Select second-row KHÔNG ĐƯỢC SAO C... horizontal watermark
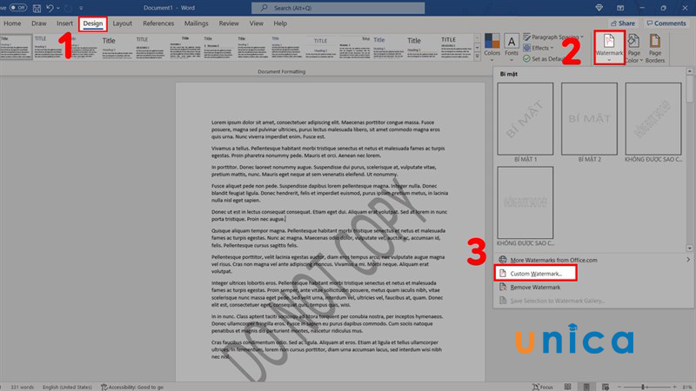Screen dimensions: 696x391 pyautogui.click(x=525, y=202)
